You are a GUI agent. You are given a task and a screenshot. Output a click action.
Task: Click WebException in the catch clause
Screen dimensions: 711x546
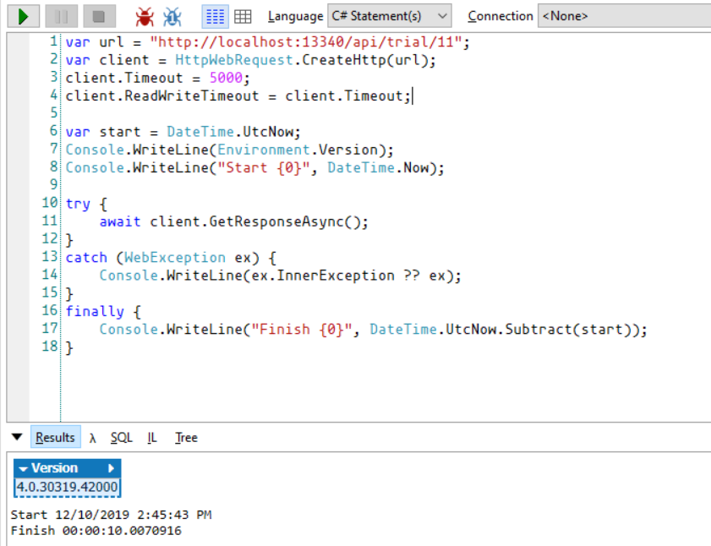tap(174, 258)
